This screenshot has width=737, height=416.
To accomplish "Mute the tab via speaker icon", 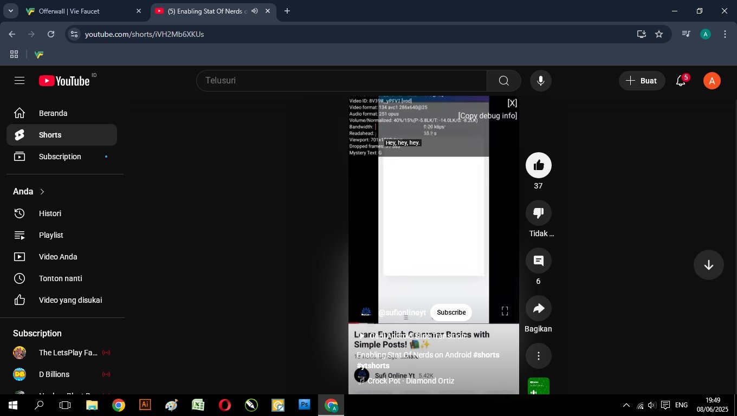I will point(255,11).
